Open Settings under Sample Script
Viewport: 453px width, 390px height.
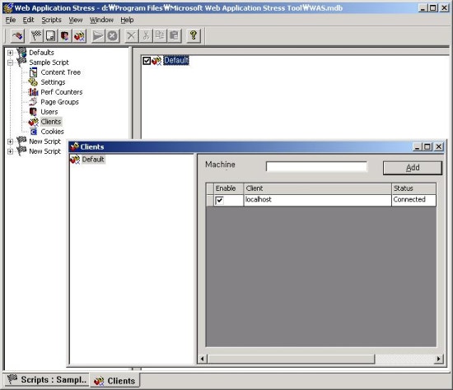(x=53, y=82)
